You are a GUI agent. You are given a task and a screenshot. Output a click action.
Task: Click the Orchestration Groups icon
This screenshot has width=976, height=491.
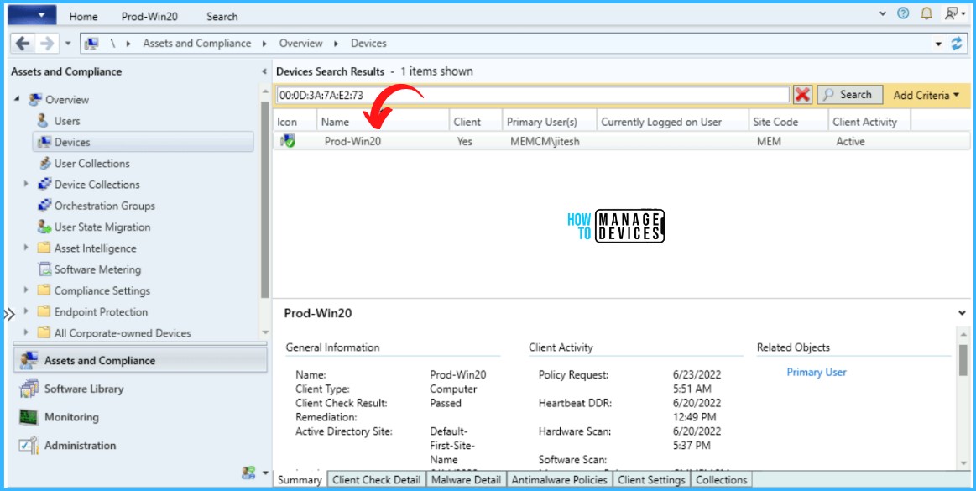pyautogui.click(x=44, y=206)
